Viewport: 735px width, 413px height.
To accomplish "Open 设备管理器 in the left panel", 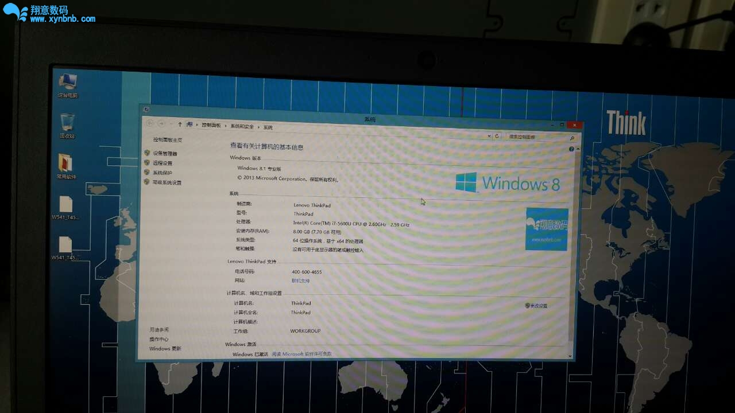I will [x=165, y=154].
